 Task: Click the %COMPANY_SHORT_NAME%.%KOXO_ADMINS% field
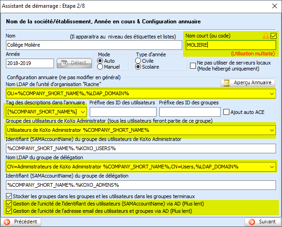(141, 185)
